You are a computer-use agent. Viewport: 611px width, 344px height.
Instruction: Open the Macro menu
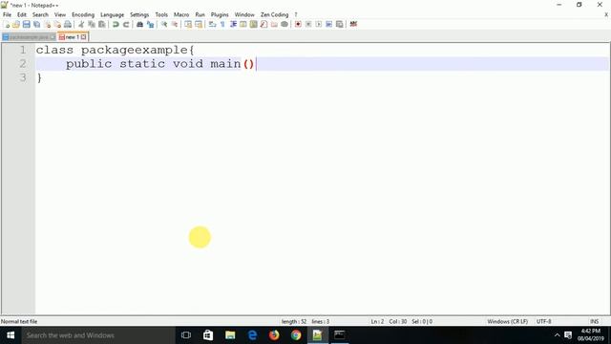click(181, 14)
